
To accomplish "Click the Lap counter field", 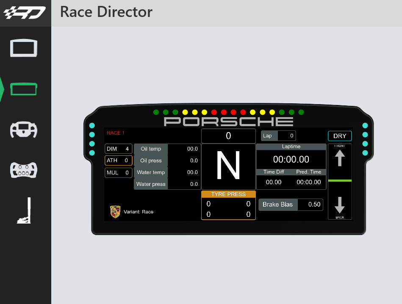I will click(278, 135).
